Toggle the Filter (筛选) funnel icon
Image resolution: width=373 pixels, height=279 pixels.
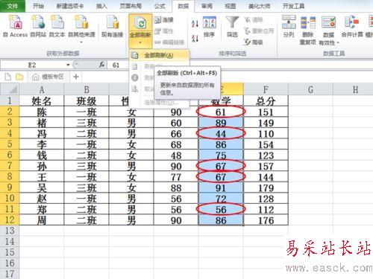click(x=232, y=27)
